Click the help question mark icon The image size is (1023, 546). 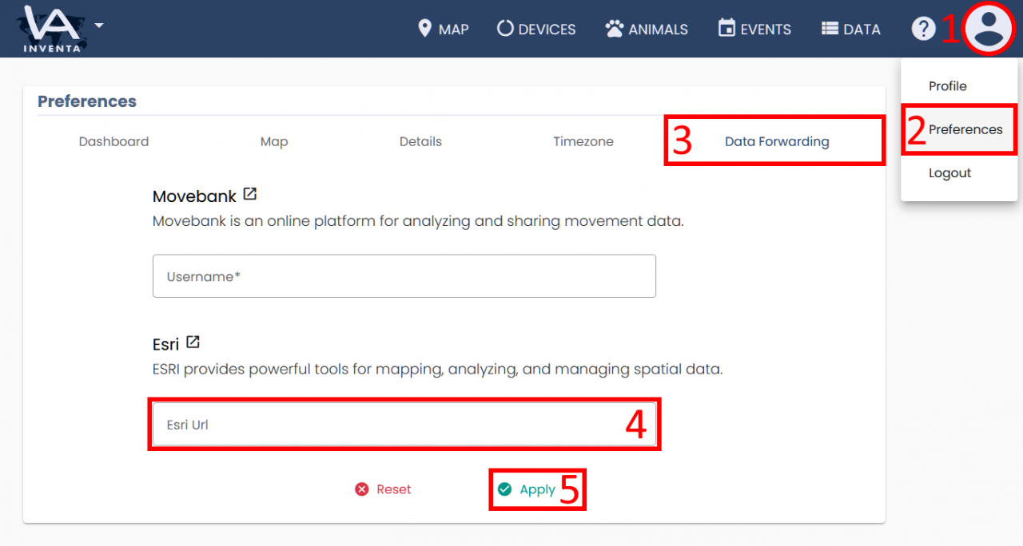point(923,30)
